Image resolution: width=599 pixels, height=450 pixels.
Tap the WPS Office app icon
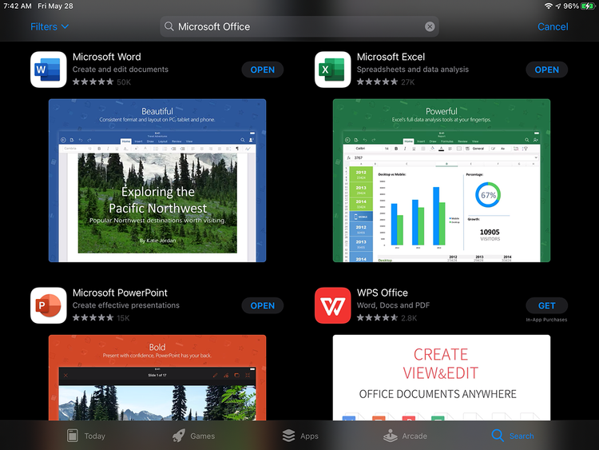tap(333, 305)
